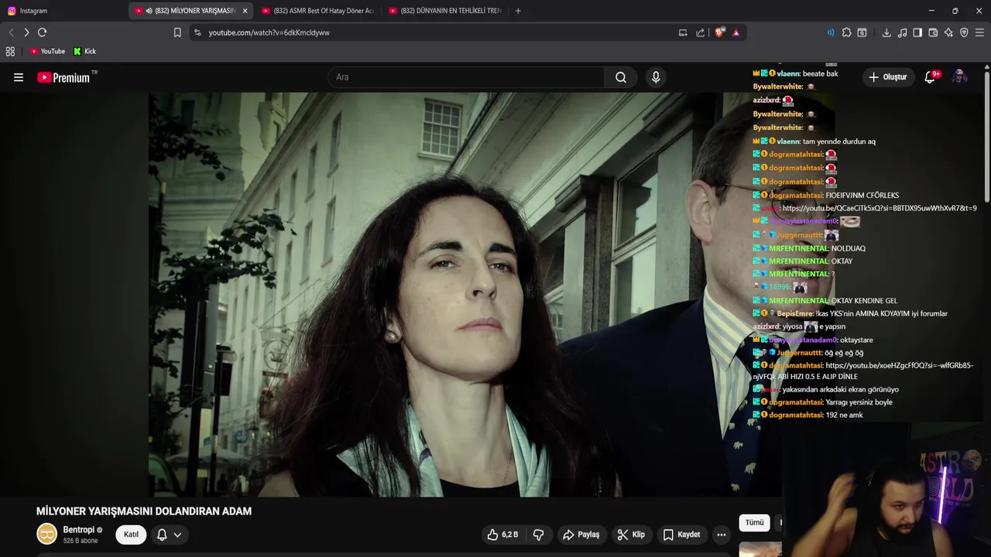Screen dimensions: 991x557
Task: Share this page from address bar
Action: click(x=701, y=32)
